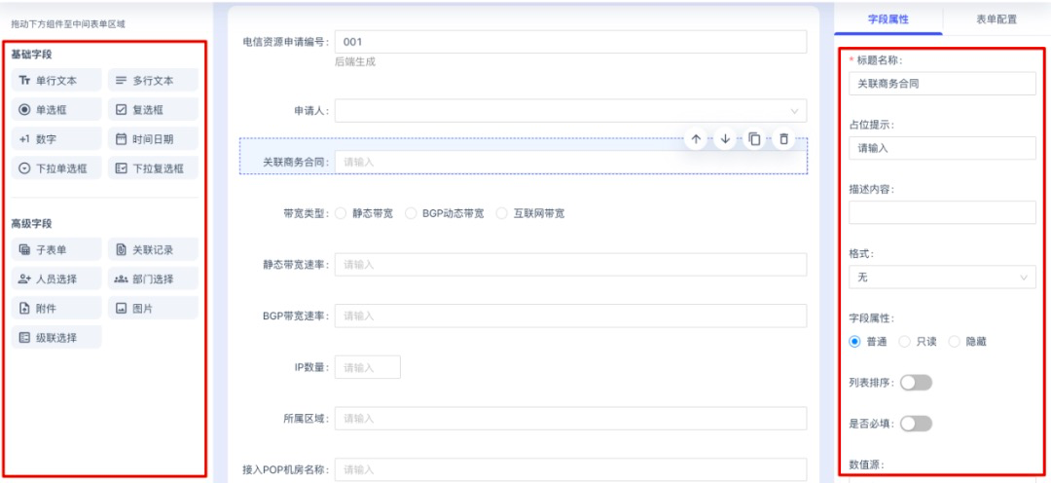Move selected field up with arrow icon

[696, 139]
